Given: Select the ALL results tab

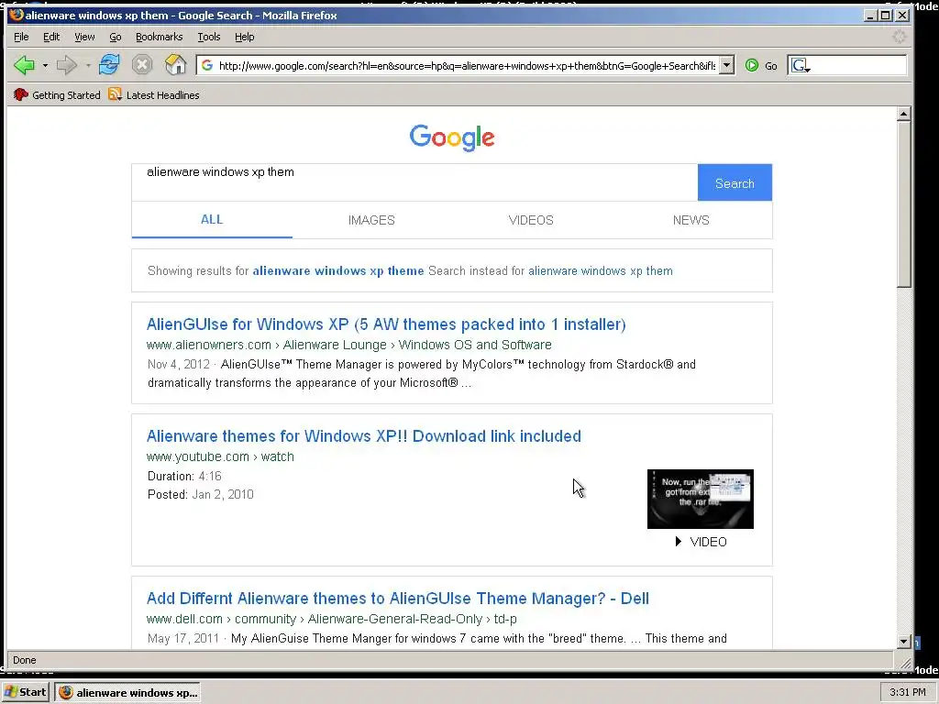Looking at the screenshot, I should [x=212, y=220].
